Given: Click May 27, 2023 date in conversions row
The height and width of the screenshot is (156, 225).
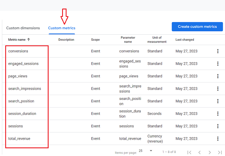Looking at the screenshot, I should pyautogui.click(x=186, y=51).
